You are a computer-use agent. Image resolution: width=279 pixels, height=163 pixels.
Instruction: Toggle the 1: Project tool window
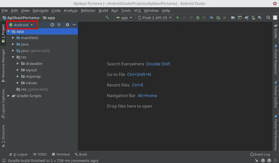(3, 33)
